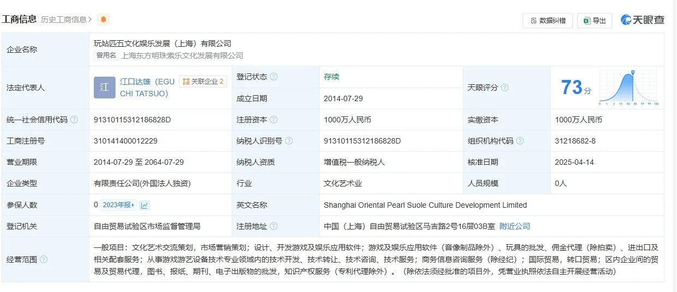Select approval date 2025-04-14
Screen dimensions: 677x292
point(575,162)
